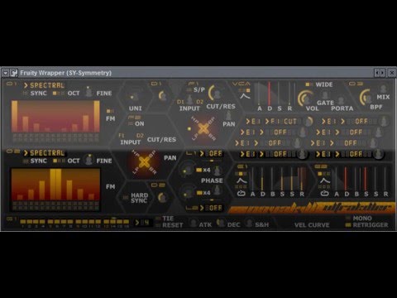397x298 pixels.
Task: Open the F1 CUT modulation destination selector
Action: point(284,122)
